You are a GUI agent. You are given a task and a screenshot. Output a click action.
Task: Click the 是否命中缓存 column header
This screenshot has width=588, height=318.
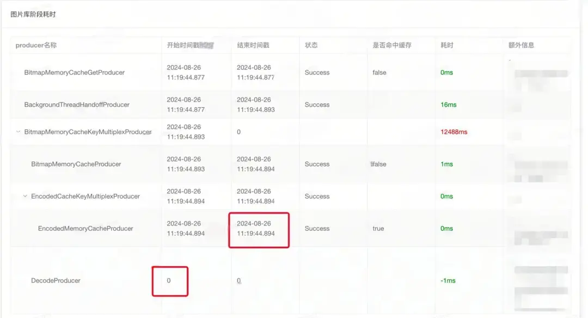[392, 45]
